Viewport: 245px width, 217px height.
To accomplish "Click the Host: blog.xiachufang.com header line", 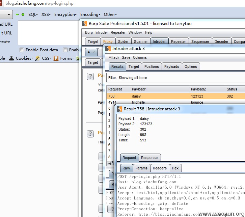I will click(147, 182).
